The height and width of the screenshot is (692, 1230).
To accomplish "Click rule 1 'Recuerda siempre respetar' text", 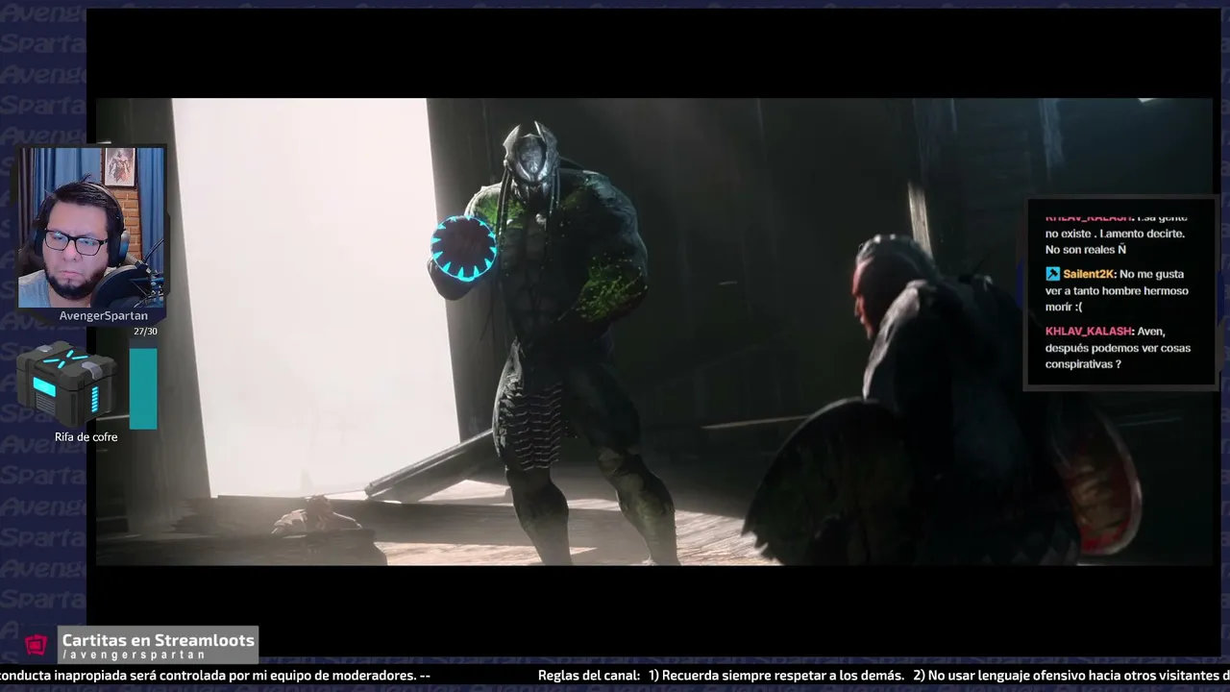I will (x=776, y=676).
